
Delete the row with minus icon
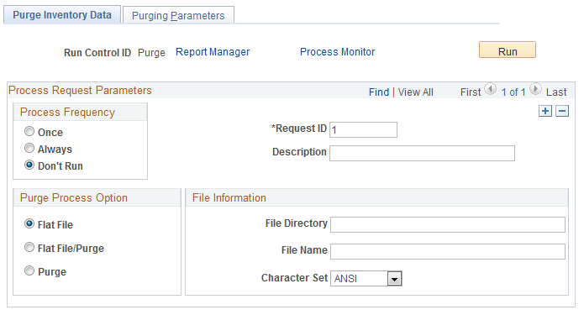click(562, 111)
